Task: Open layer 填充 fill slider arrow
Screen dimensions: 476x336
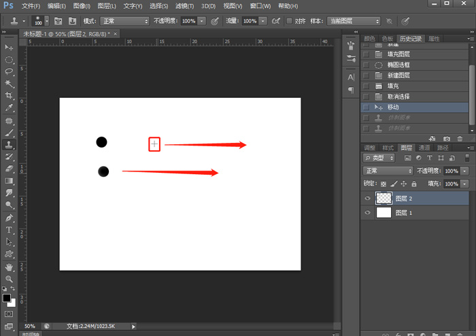Action: tap(464, 184)
